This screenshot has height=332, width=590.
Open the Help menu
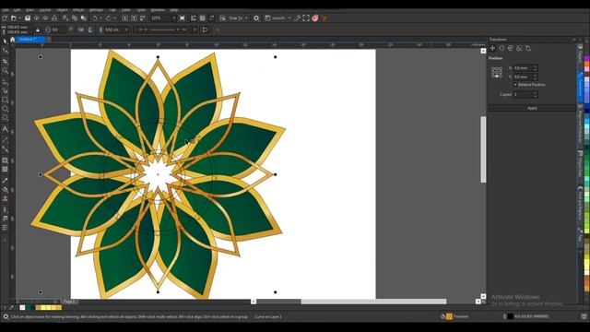[x=174, y=10]
